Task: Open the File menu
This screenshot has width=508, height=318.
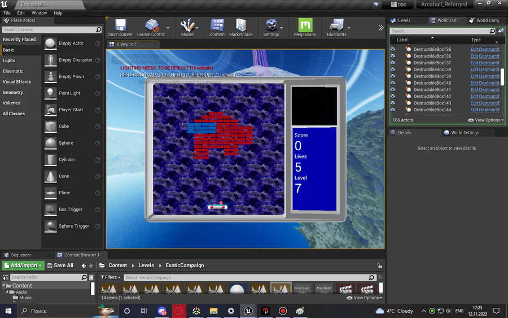Action: point(7,13)
